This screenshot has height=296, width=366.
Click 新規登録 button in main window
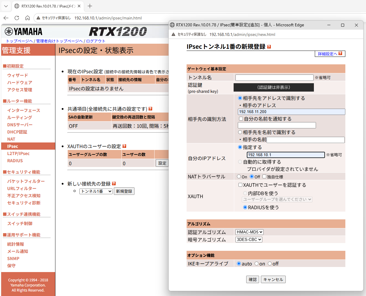(x=124, y=191)
